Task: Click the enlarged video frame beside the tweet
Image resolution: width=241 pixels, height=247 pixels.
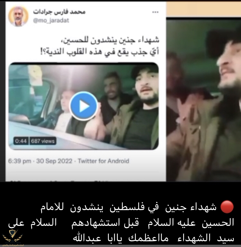Action: [204, 100]
